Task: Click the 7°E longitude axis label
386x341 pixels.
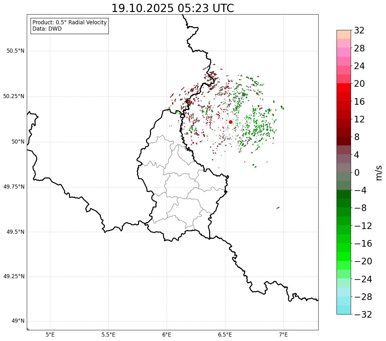Action: tap(283, 334)
